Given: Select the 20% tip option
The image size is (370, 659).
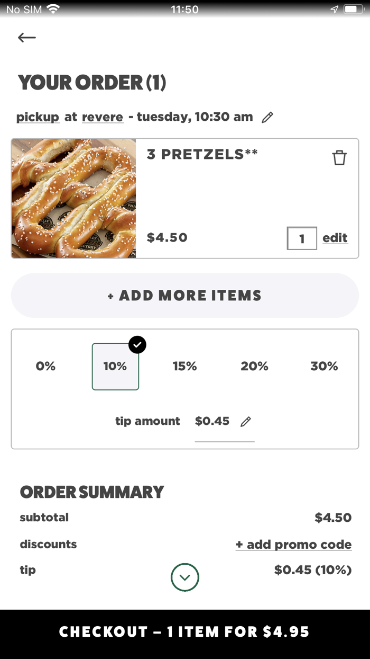Looking at the screenshot, I should pos(254,366).
